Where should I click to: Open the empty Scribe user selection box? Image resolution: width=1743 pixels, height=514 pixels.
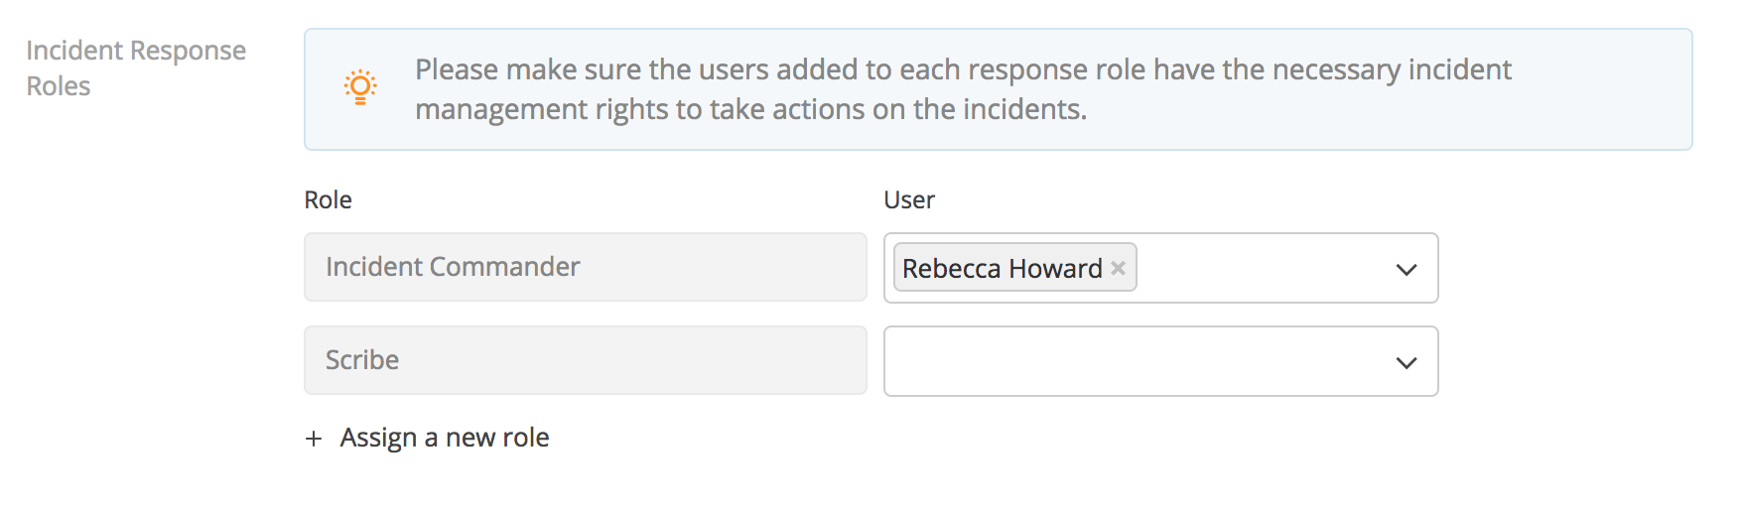1132,361
